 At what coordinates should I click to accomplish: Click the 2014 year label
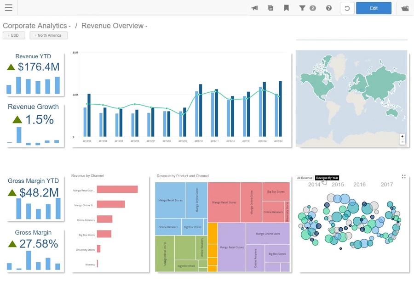tap(314, 185)
